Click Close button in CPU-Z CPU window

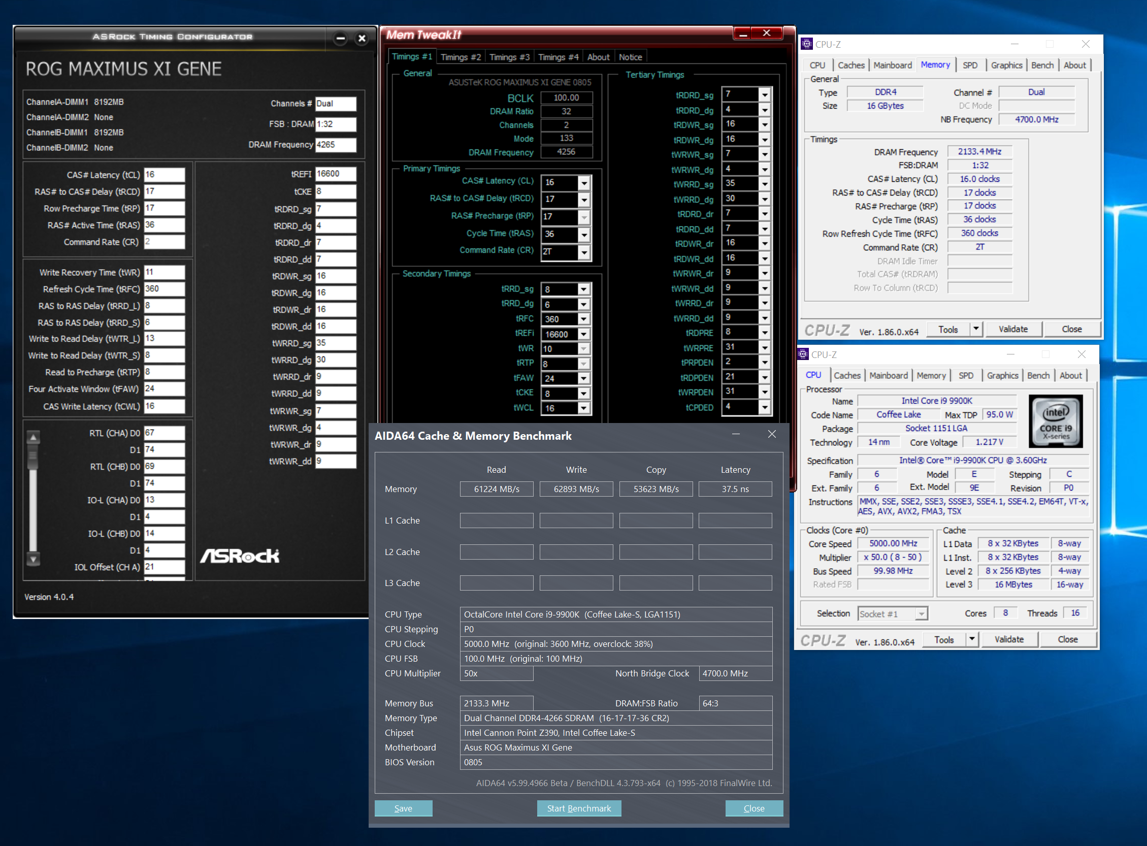1068,639
